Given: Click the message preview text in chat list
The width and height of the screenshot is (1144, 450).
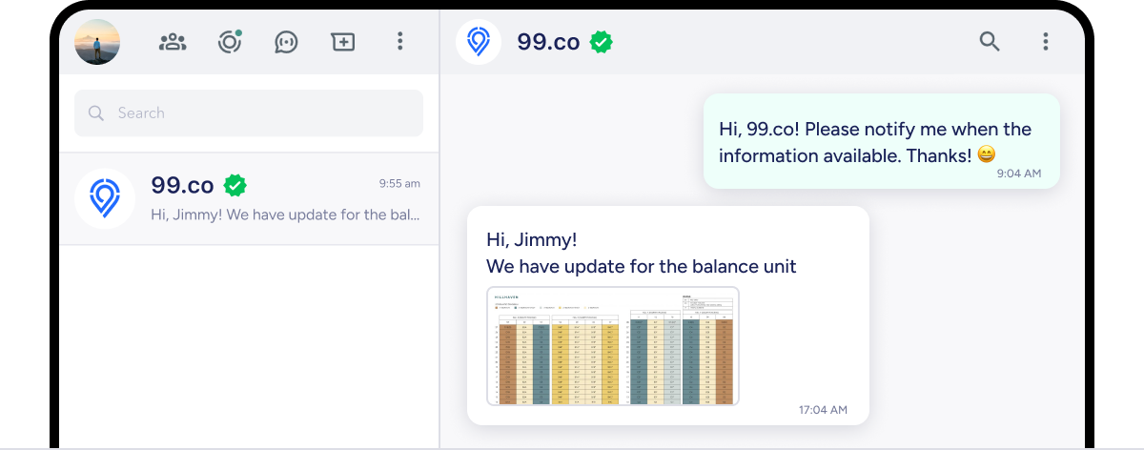Looking at the screenshot, I should (285, 214).
